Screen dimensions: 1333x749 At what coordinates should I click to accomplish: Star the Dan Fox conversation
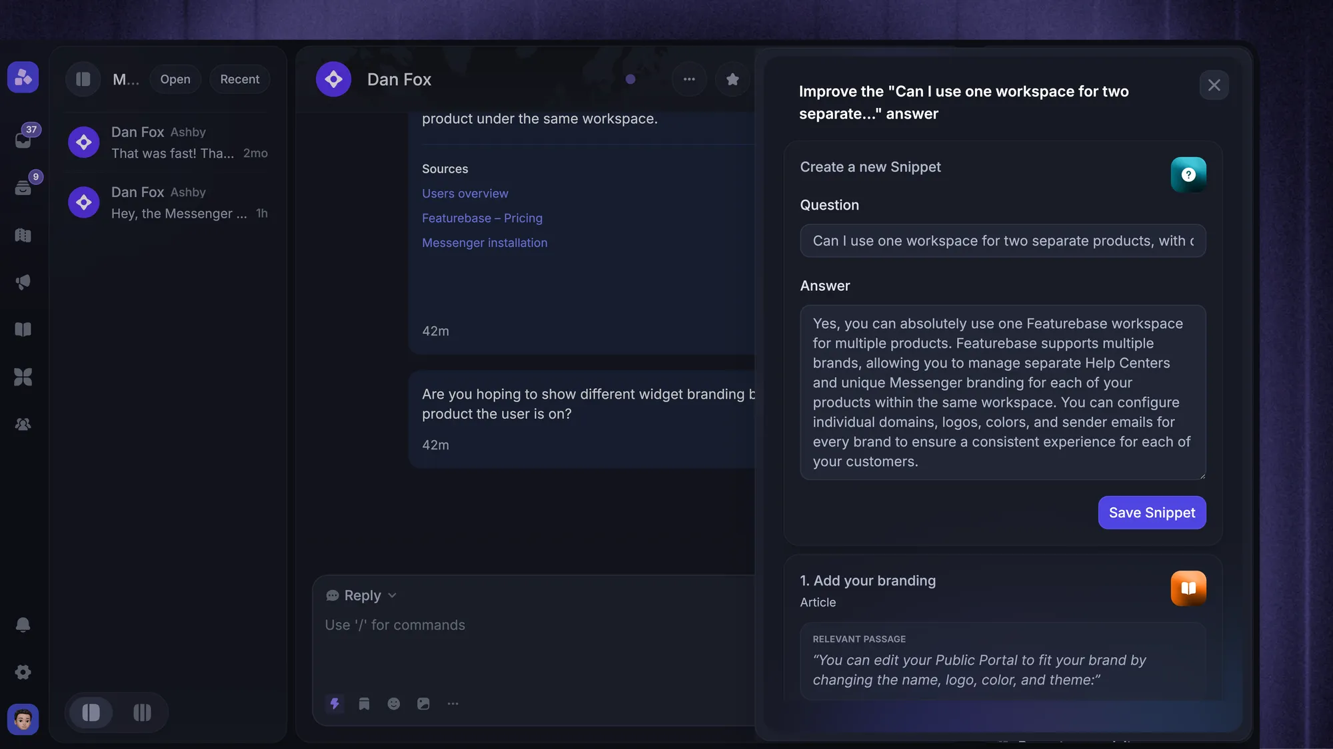732,79
